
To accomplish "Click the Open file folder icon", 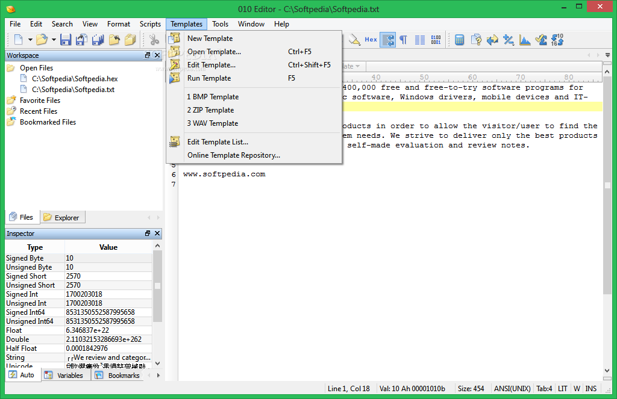I will point(42,39).
